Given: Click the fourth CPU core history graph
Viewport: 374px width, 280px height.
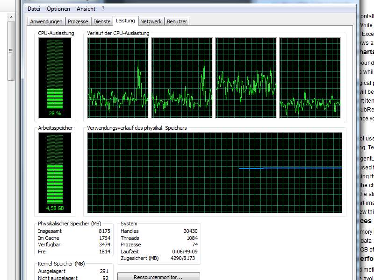Looking at the screenshot, I should 310,78.
